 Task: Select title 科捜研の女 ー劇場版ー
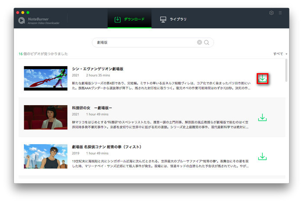[92, 108]
